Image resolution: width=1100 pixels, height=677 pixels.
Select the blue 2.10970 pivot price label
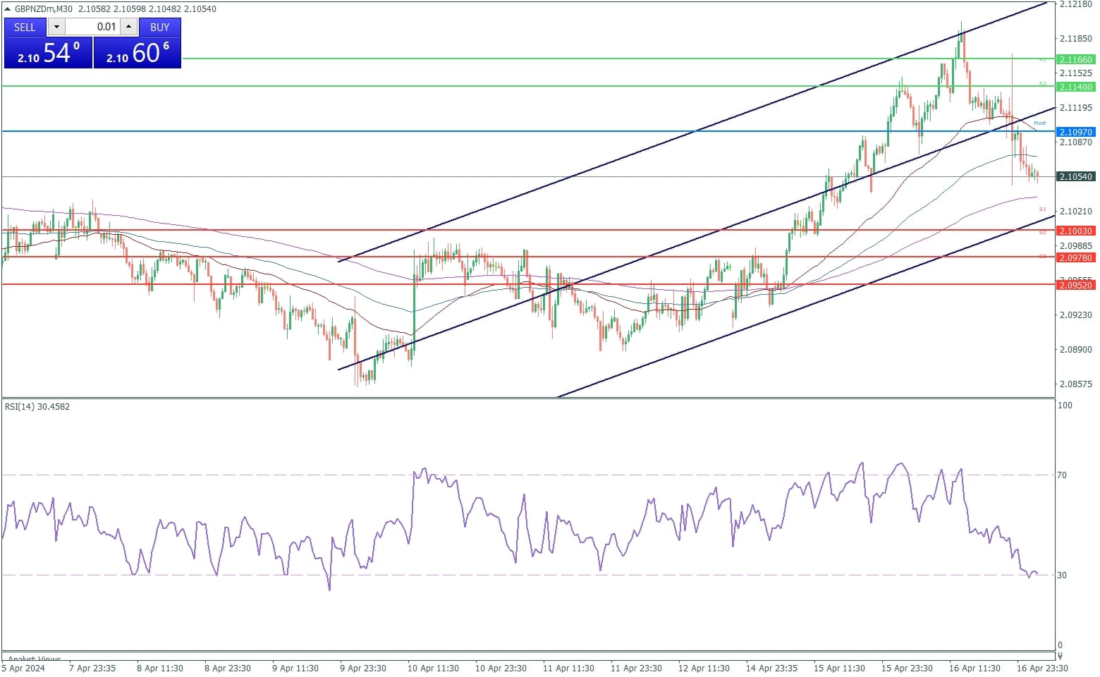pos(1075,133)
